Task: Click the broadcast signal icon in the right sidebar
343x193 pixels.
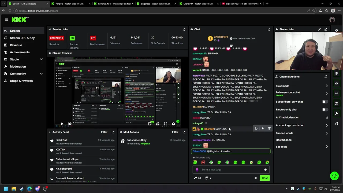Action: (x=337, y=93)
